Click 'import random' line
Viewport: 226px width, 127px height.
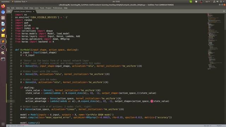point(24,20)
